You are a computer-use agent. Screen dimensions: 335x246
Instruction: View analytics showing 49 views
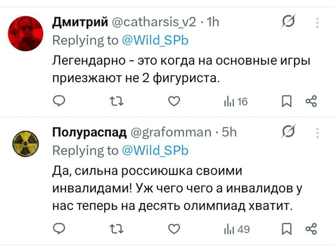(236, 229)
